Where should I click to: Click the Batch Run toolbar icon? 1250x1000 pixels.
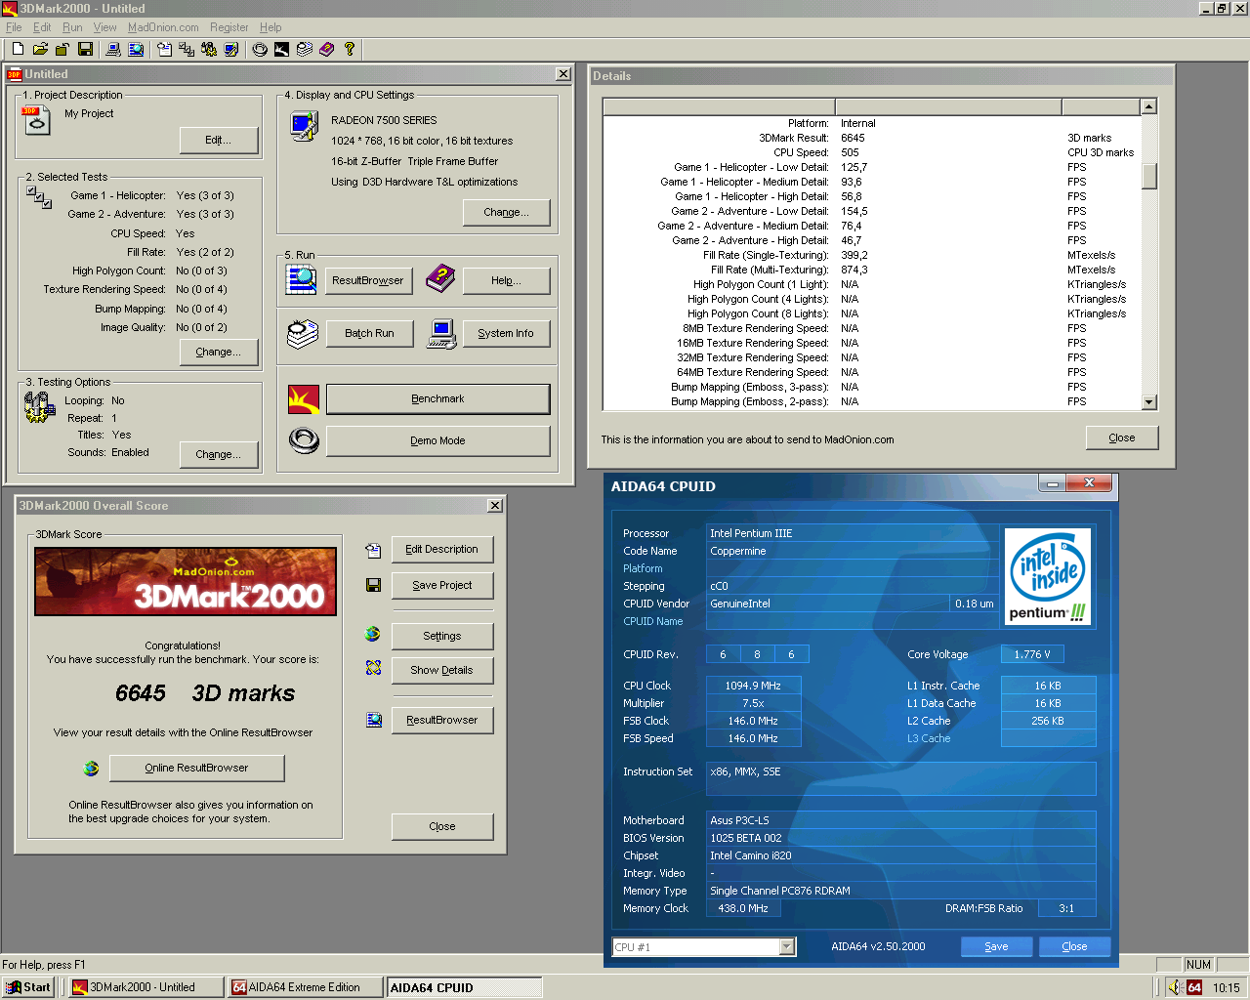tap(305, 49)
